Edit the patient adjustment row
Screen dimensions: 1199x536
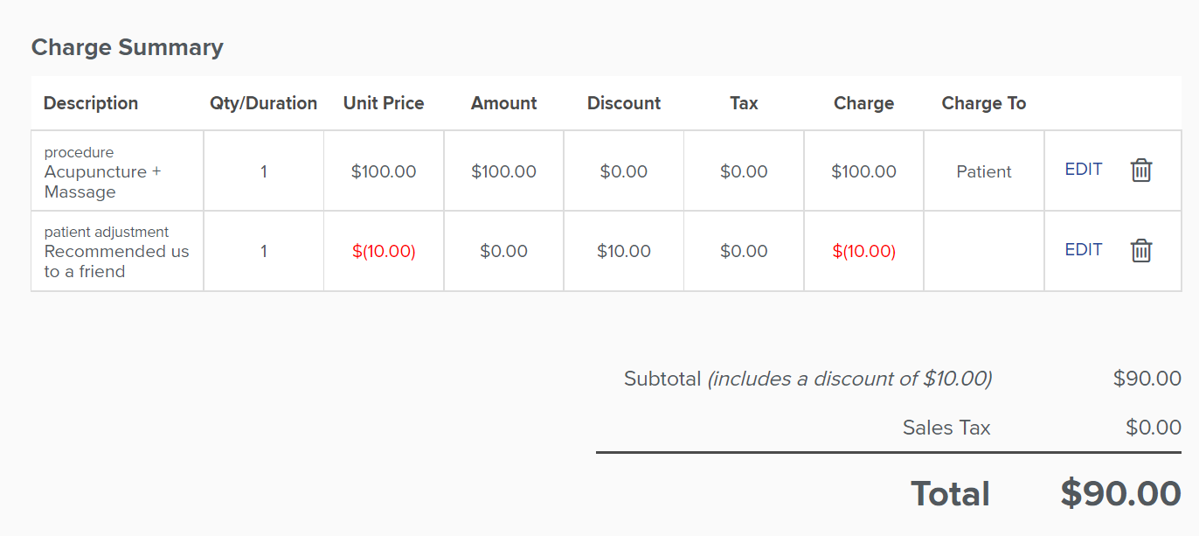1084,250
